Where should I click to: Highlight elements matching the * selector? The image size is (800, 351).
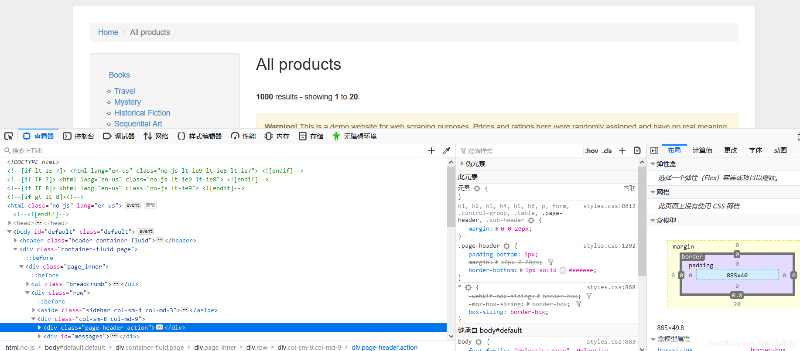468,287
